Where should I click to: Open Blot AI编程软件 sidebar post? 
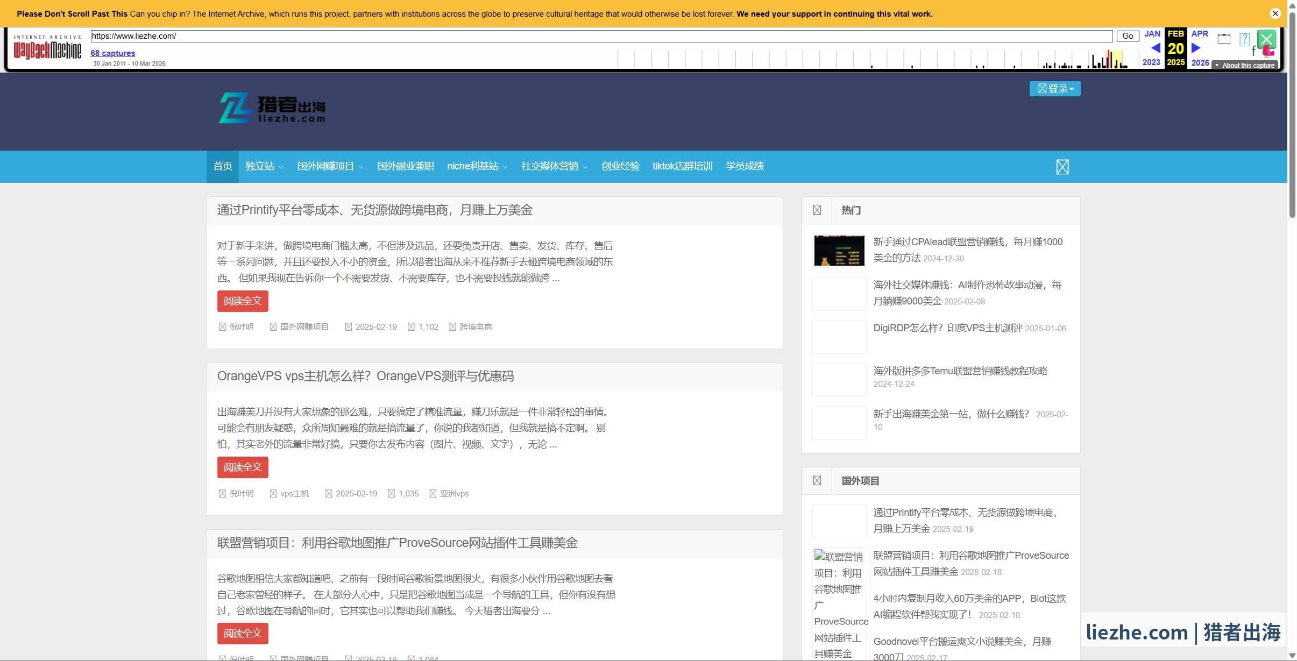[x=969, y=607]
